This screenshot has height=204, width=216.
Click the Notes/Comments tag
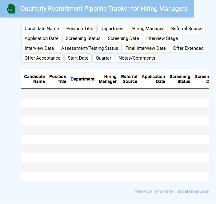pos(137,58)
